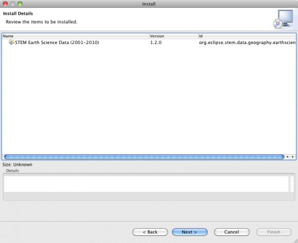This screenshot has height=243, width=298.
Task: Click the right scroll arrow of the table
Action: pos(292,156)
